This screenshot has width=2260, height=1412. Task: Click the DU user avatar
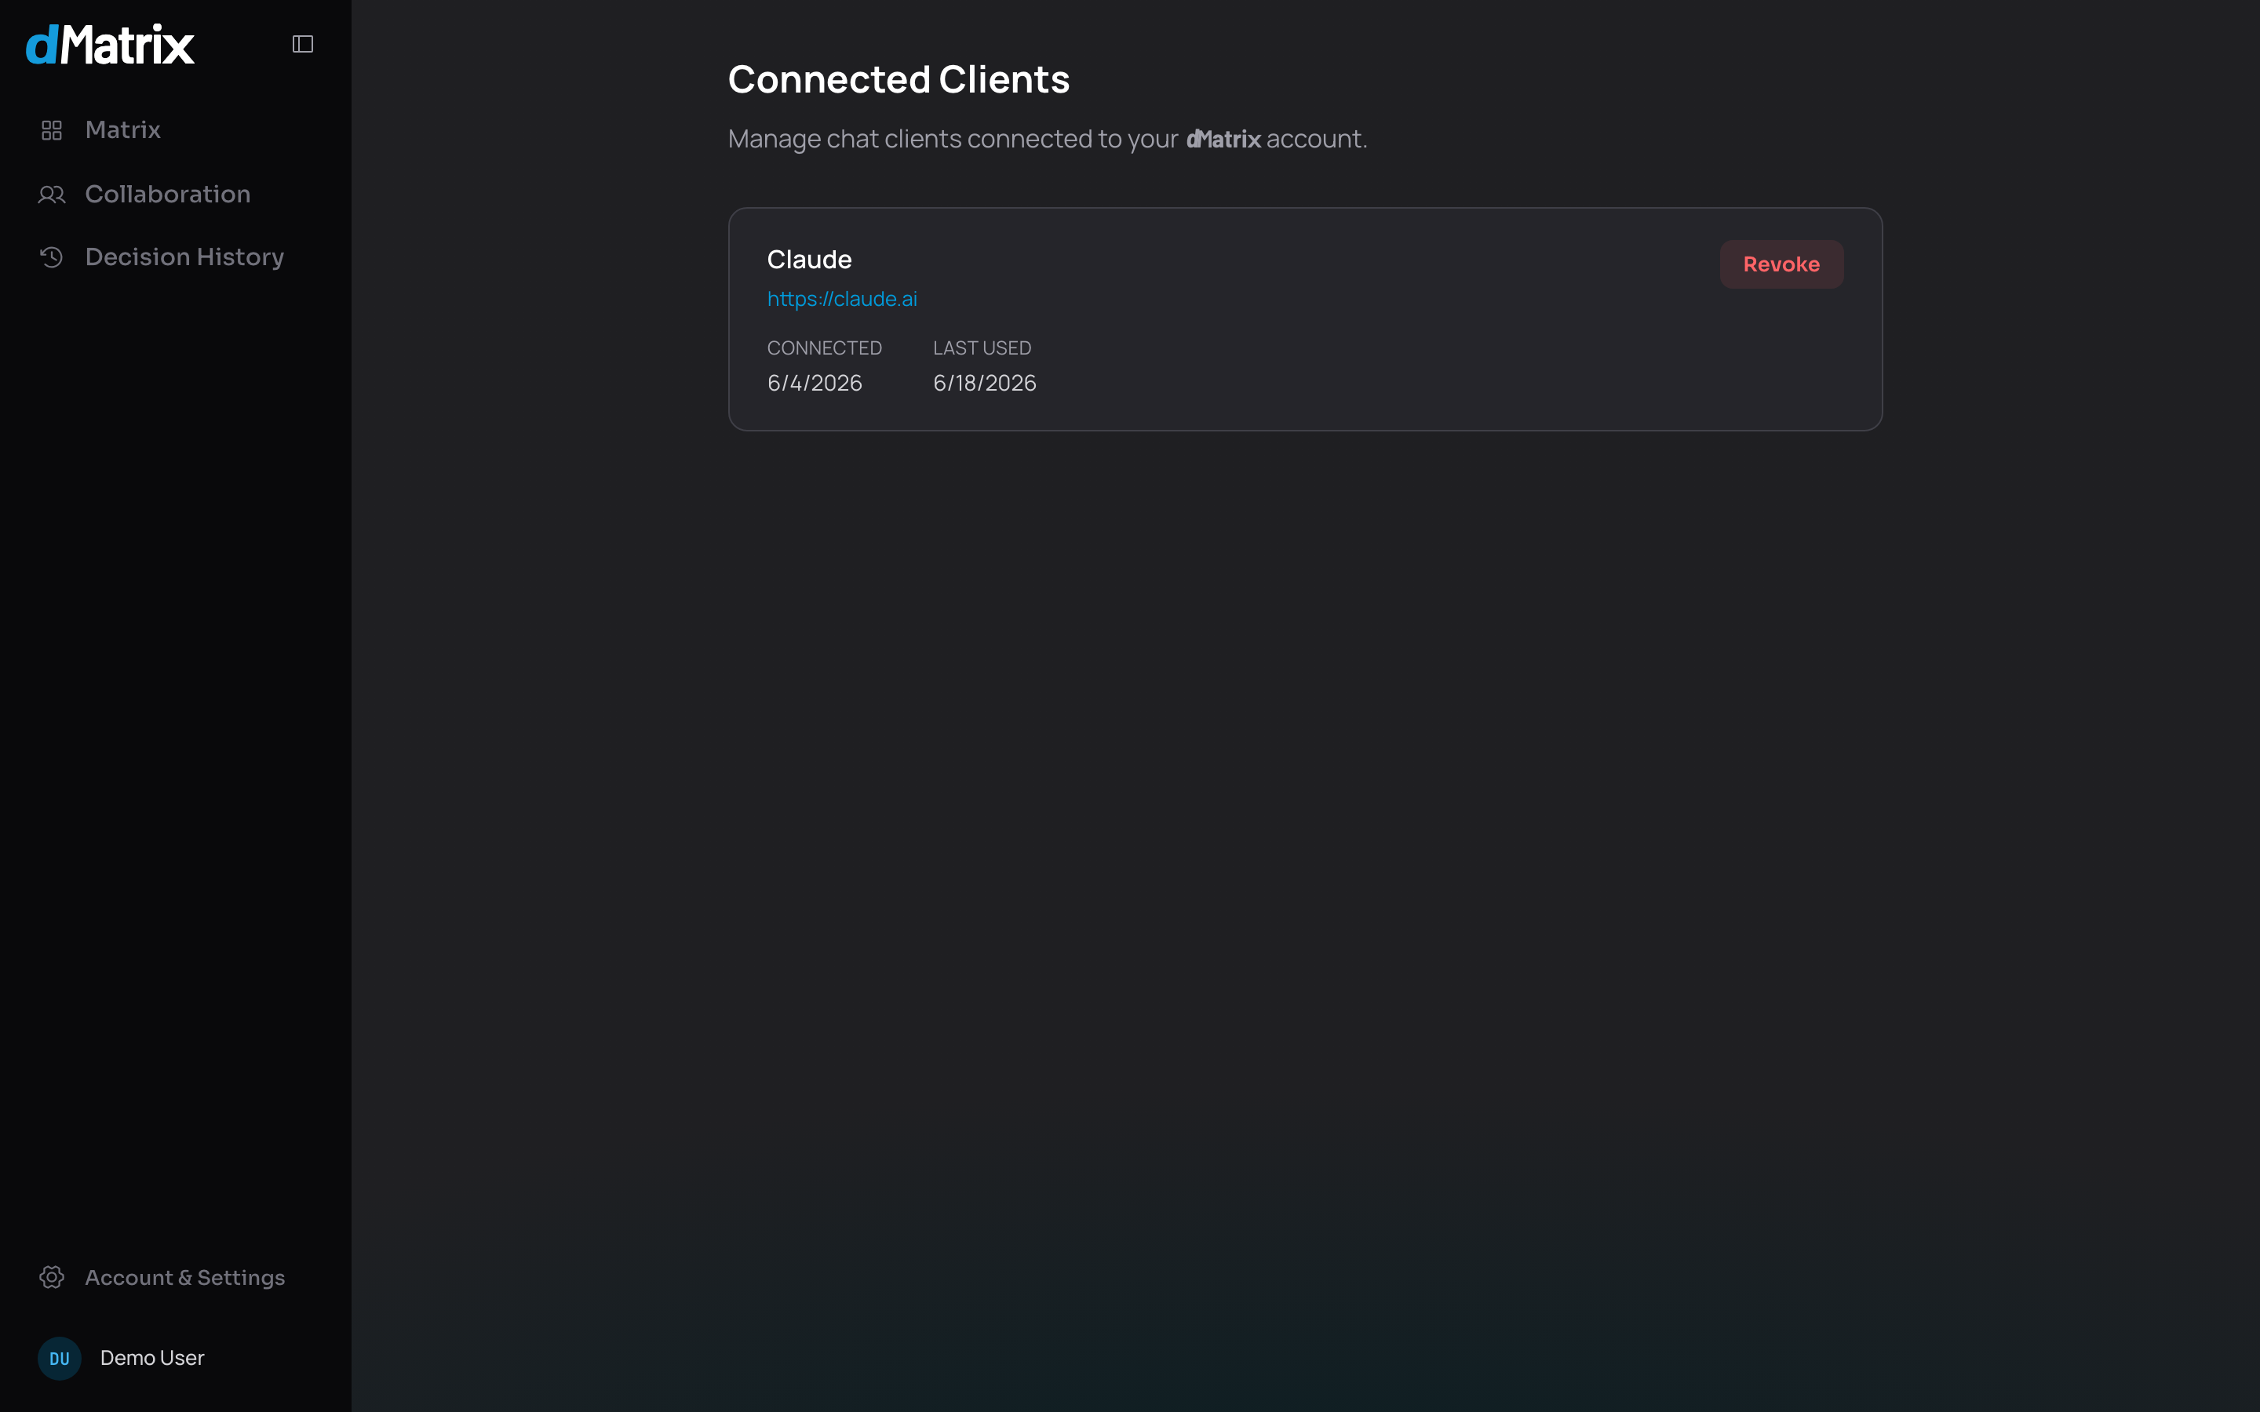coord(60,1358)
